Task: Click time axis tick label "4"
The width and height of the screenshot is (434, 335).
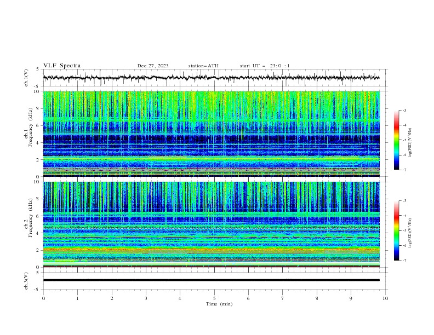Action: pos(180,298)
